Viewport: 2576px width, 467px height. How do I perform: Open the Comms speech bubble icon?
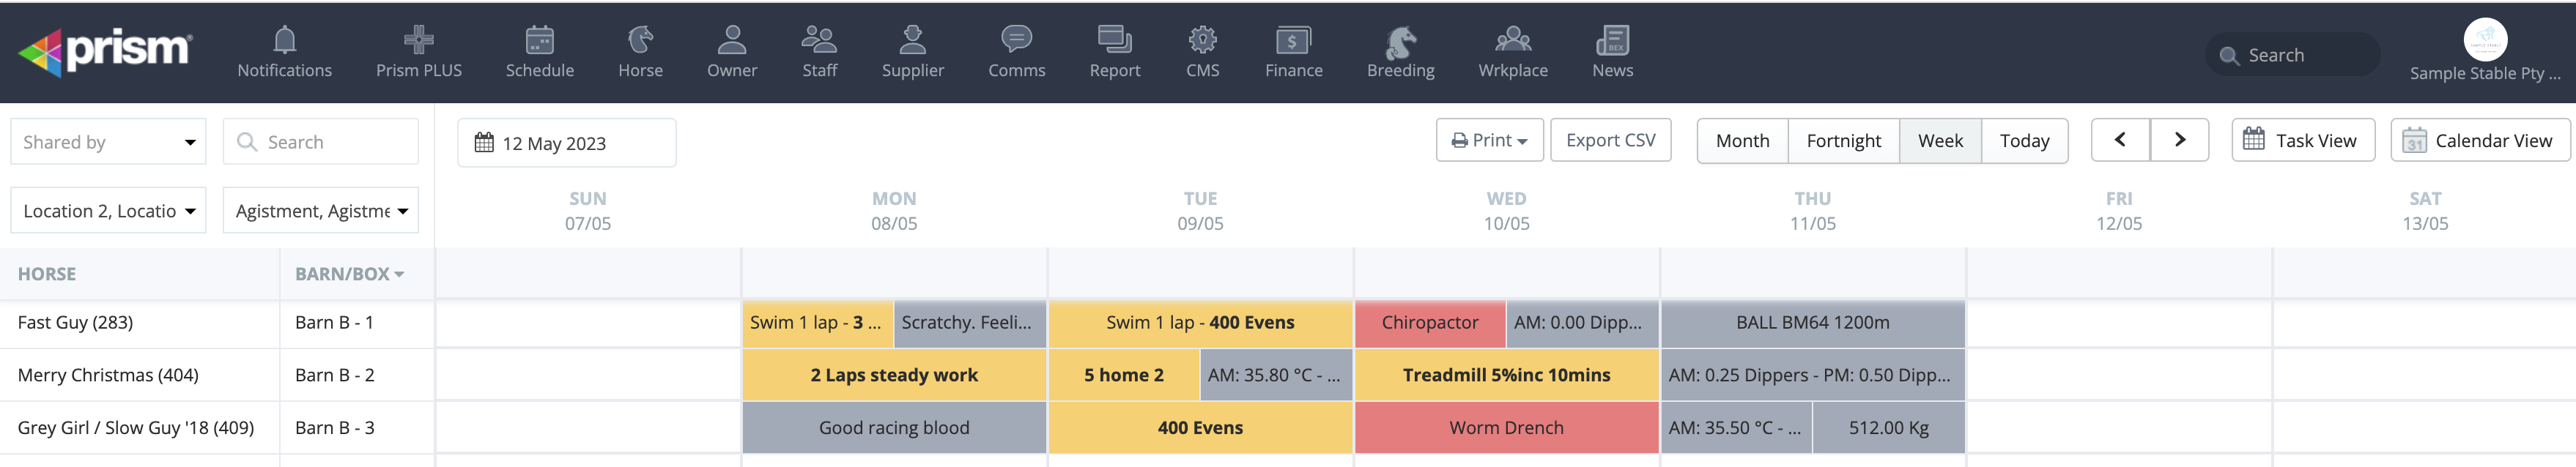pyautogui.click(x=1016, y=40)
